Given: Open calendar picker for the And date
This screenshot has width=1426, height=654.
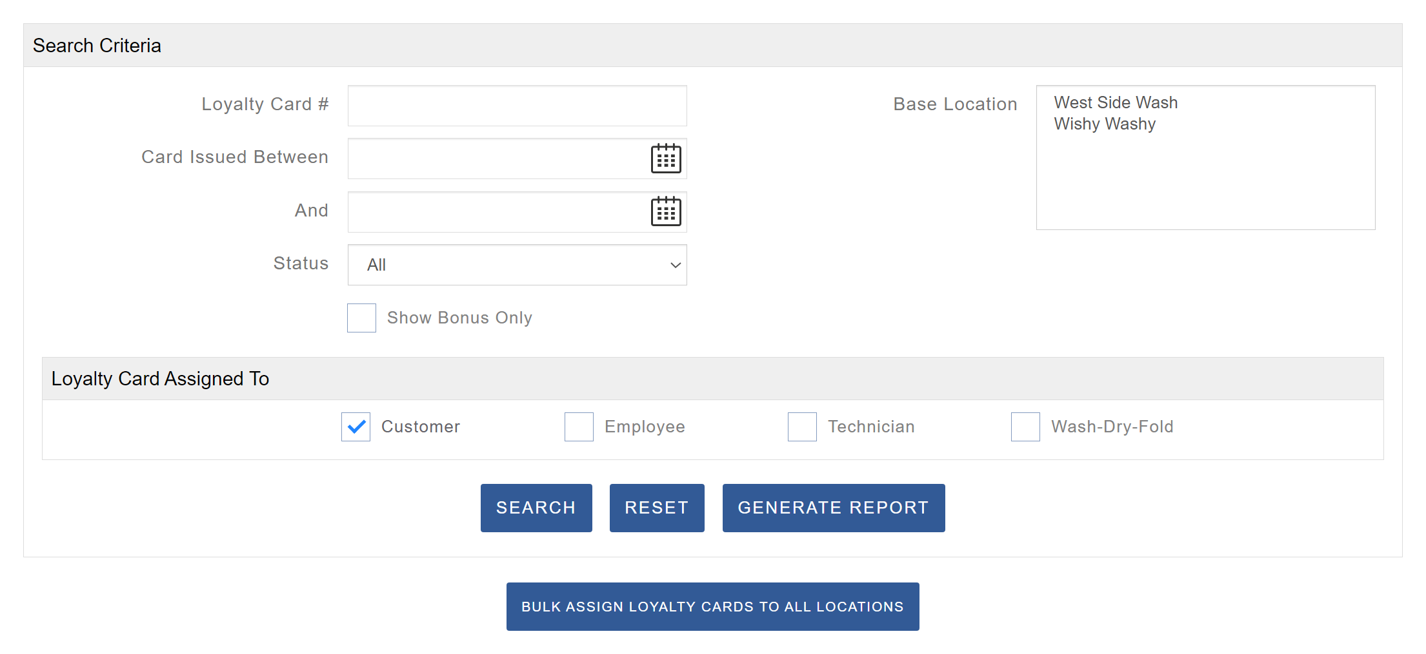Looking at the screenshot, I should 666,211.
